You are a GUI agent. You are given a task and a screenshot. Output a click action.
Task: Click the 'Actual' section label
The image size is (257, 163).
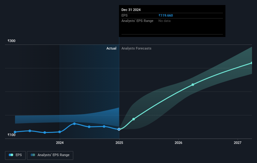[x=111, y=48]
